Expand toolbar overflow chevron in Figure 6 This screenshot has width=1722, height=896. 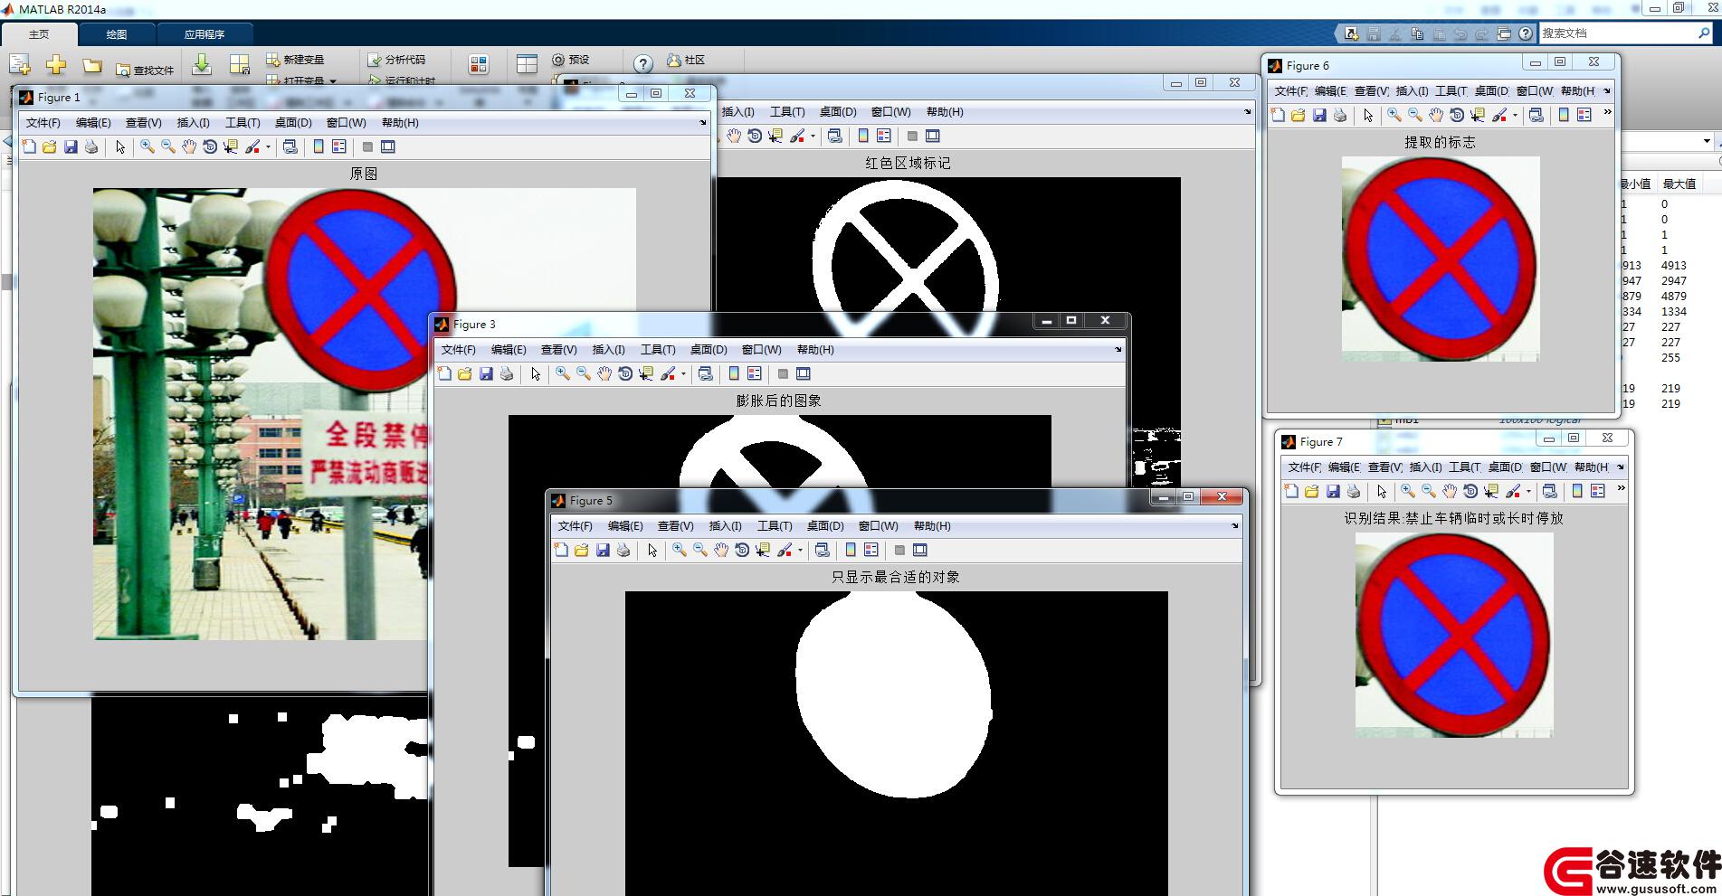click(1607, 113)
